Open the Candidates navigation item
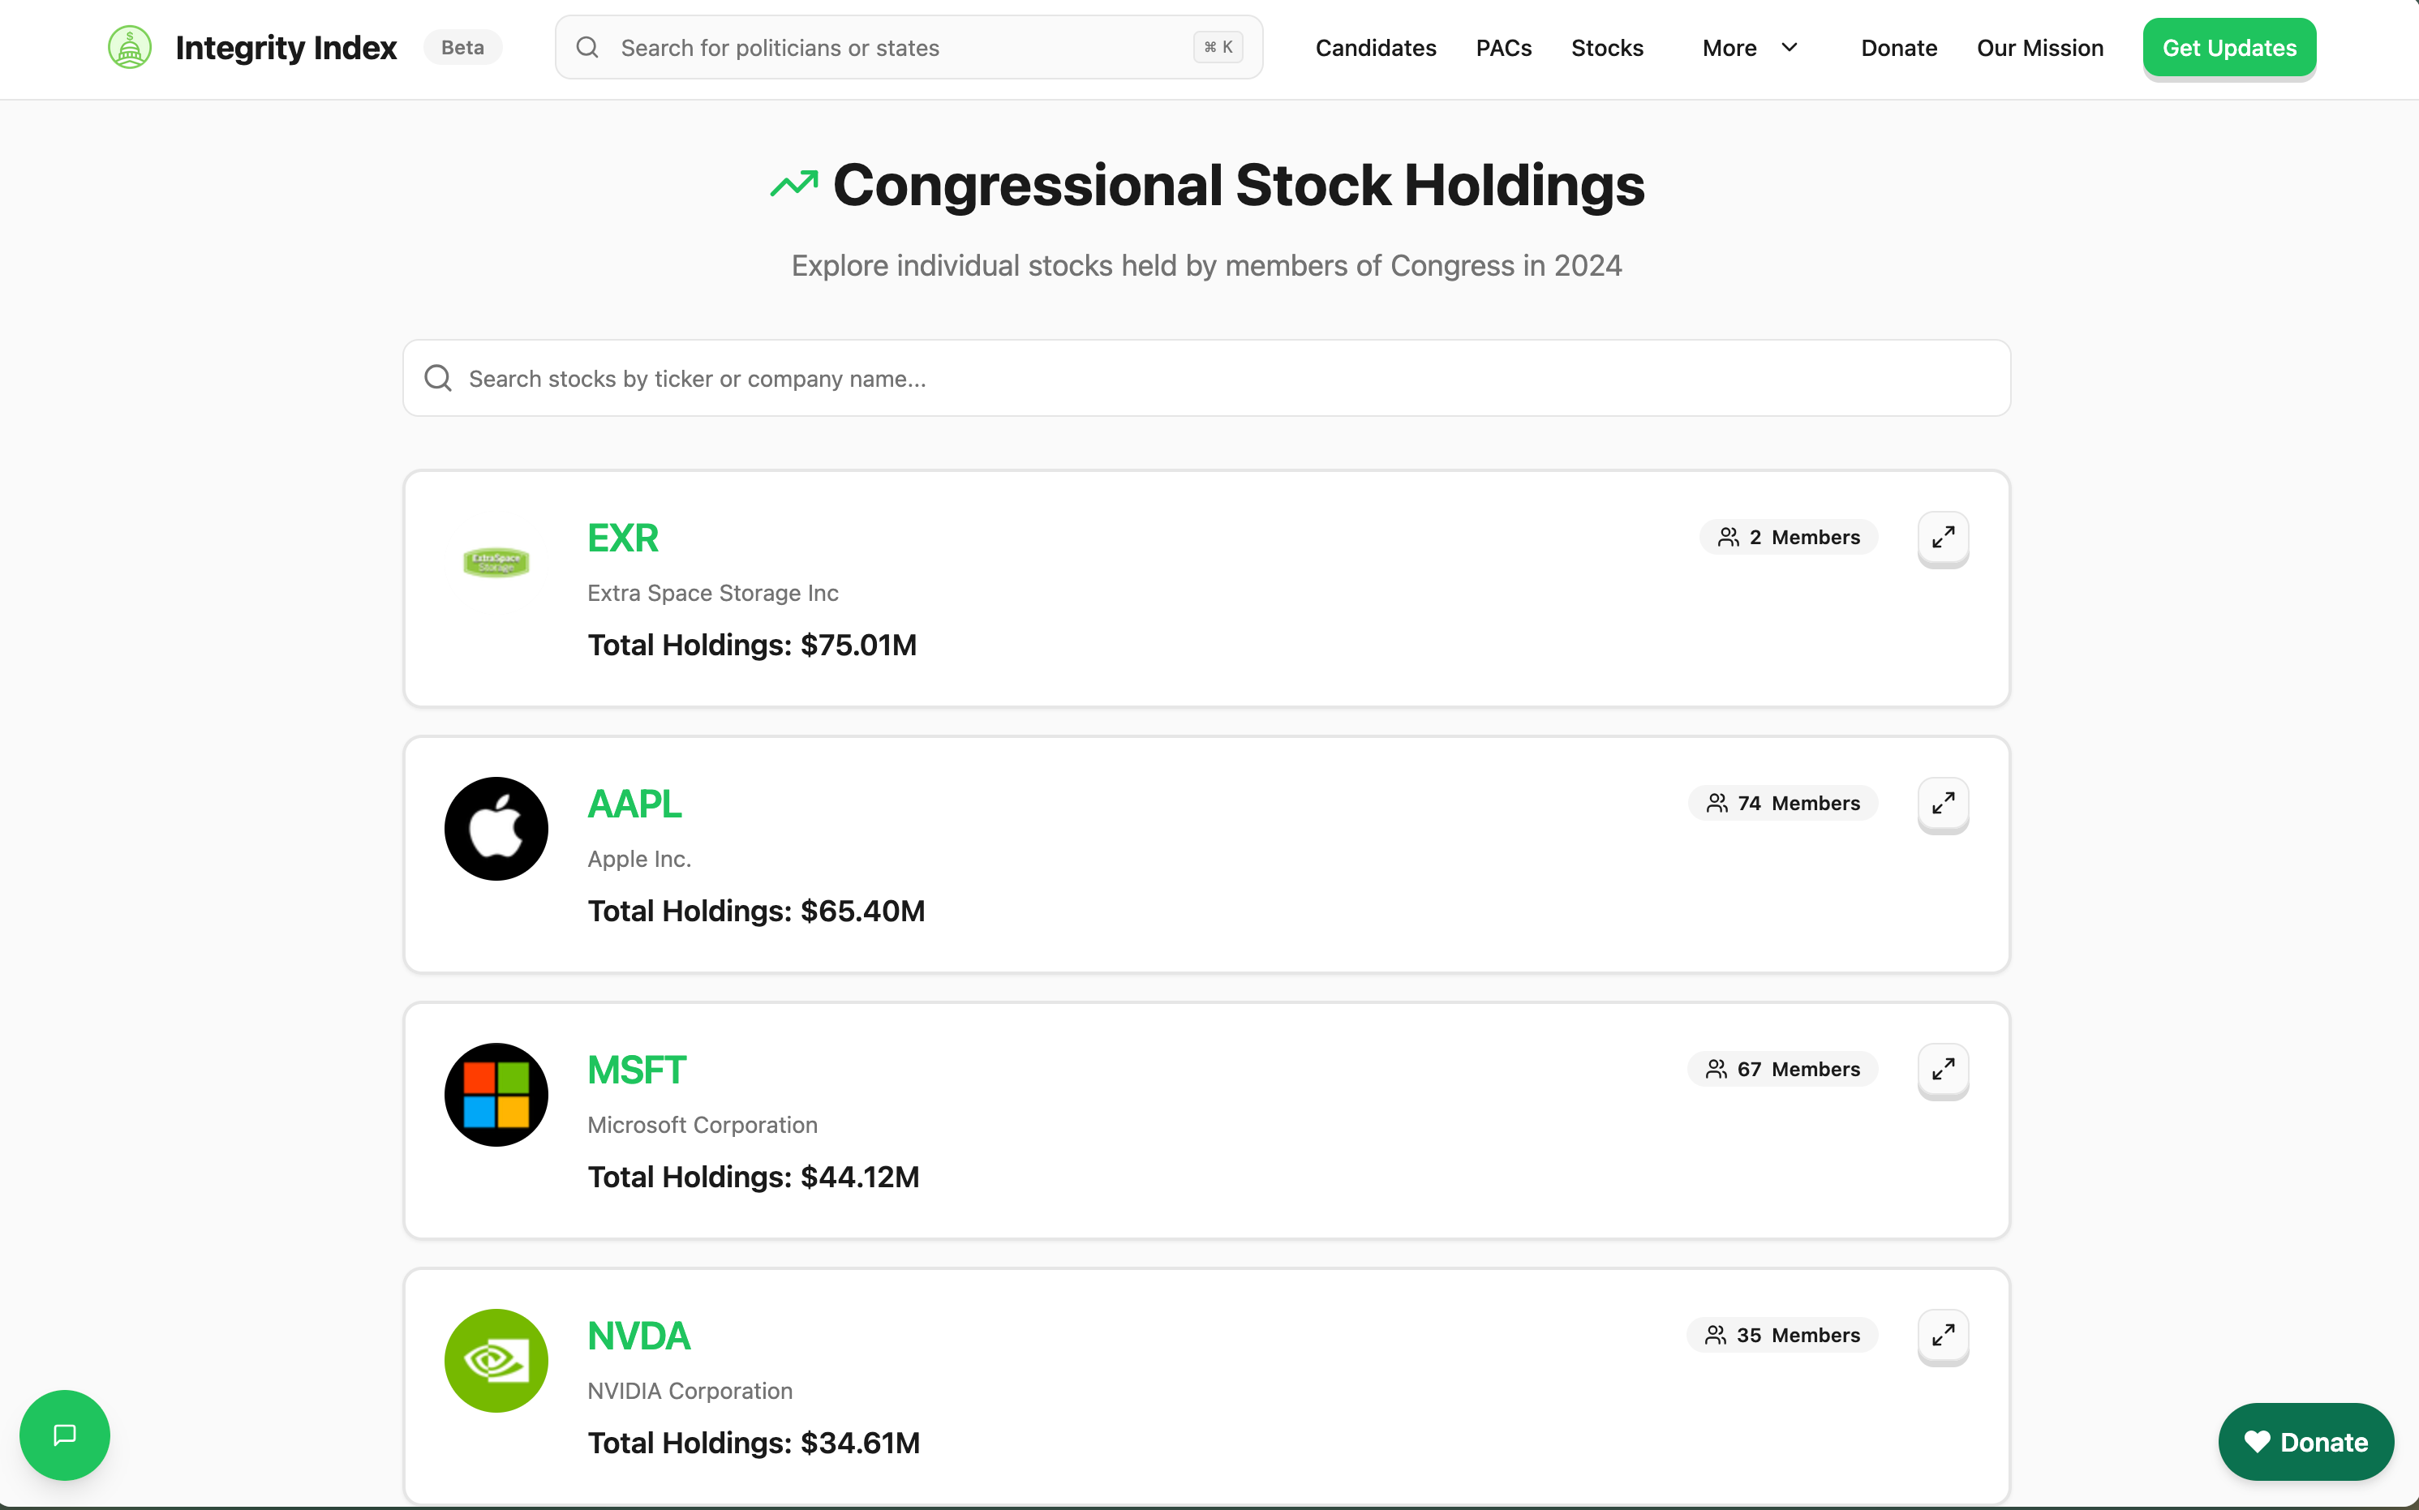 [1375, 47]
